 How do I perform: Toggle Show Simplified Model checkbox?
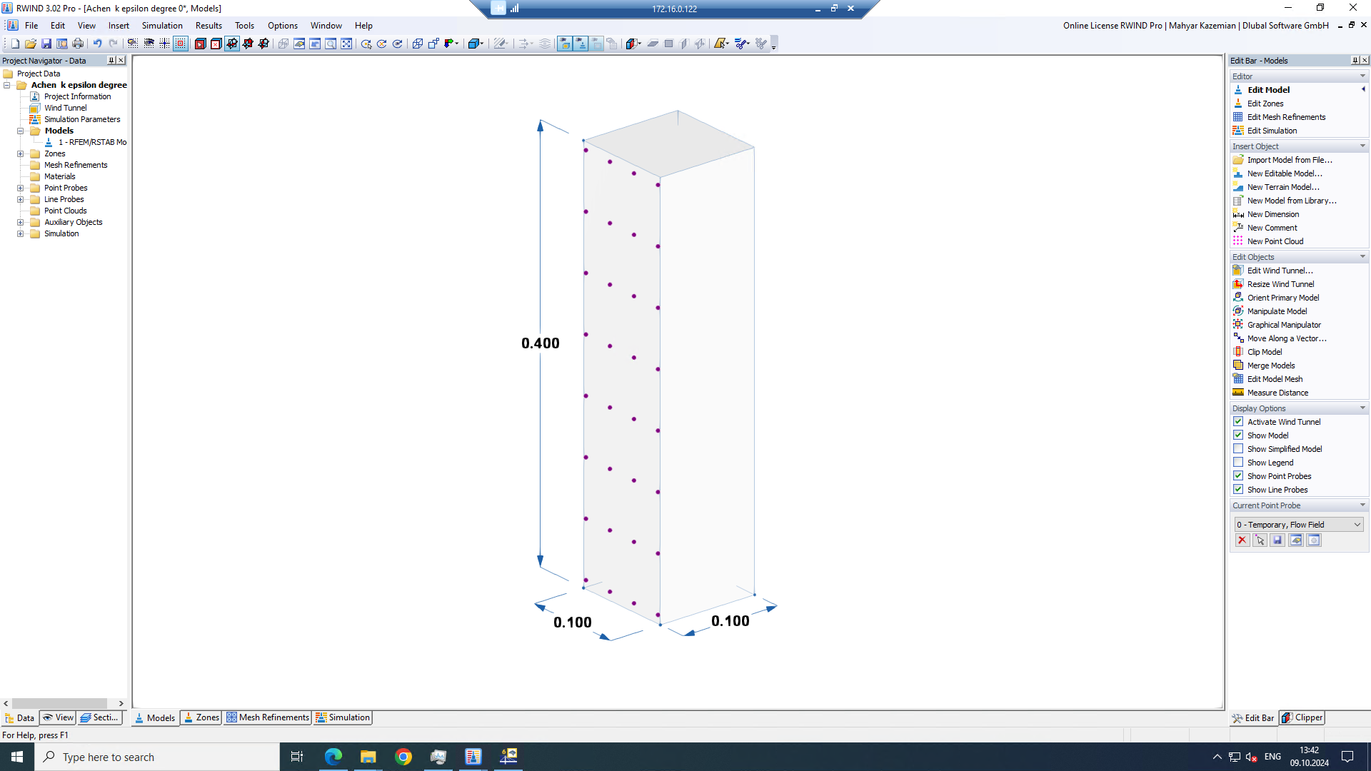click(1239, 448)
